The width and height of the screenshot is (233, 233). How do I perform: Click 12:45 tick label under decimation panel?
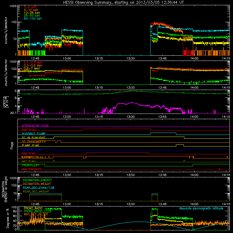35,204
